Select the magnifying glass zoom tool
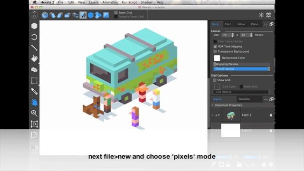Image resolution: width=304 pixels, height=171 pixels. point(34,113)
